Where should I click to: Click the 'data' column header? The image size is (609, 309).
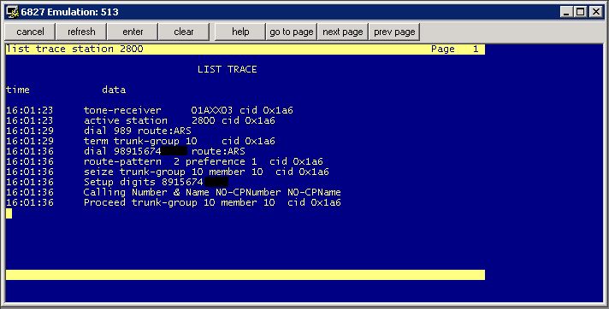114,90
